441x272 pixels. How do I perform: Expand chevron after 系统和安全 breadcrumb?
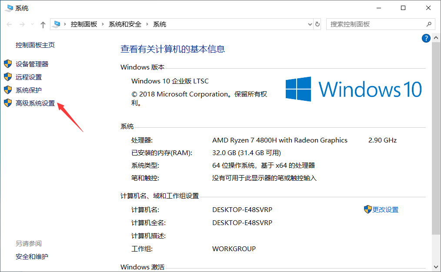click(147, 24)
